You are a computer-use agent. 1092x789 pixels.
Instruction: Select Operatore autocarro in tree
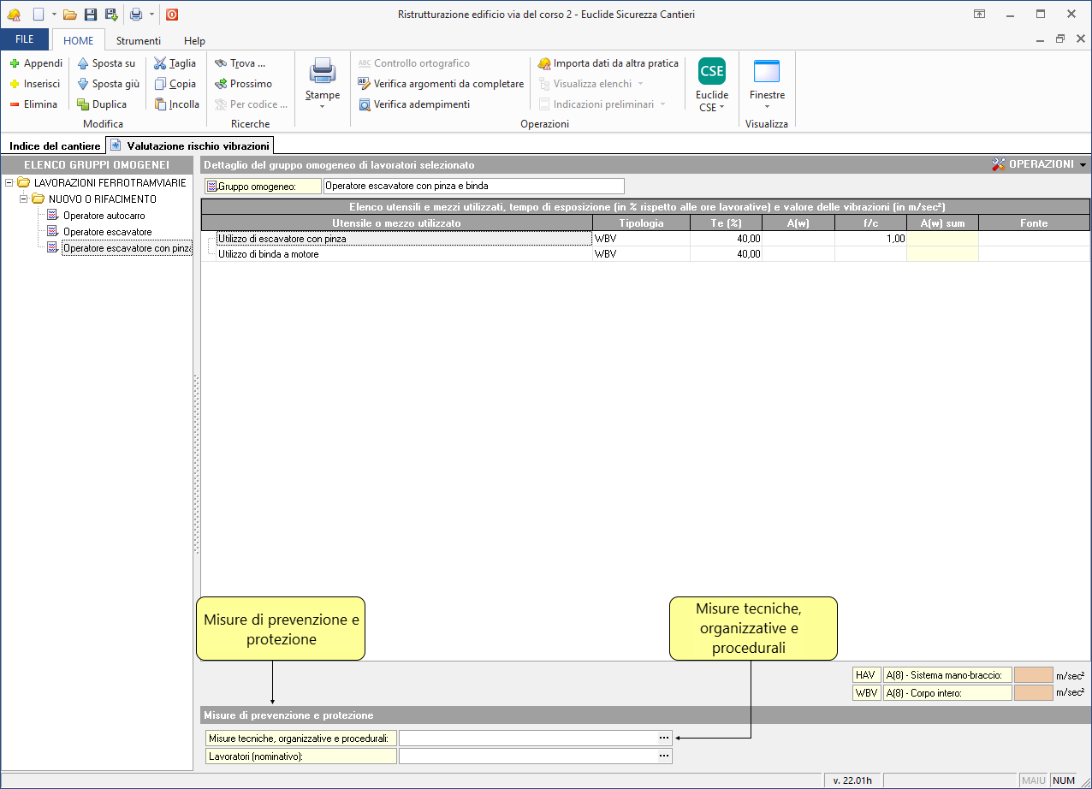[x=104, y=216]
